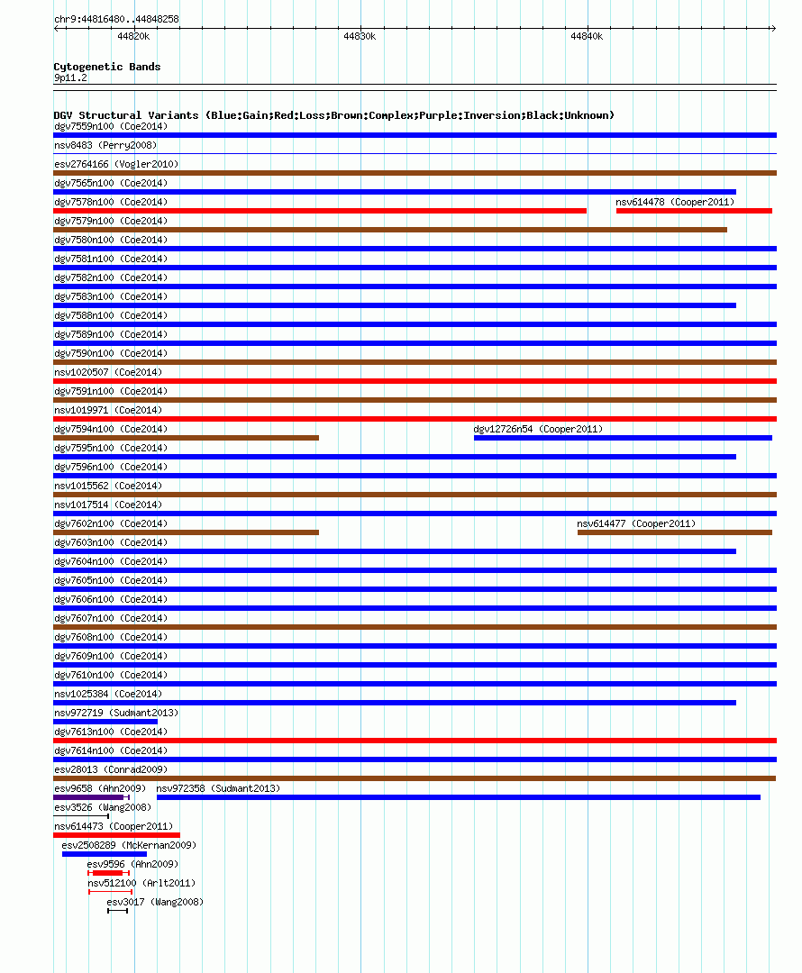This screenshot has width=802, height=973.
Task: Click nsv614477 (Cooper2011) label
Action: (x=636, y=523)
